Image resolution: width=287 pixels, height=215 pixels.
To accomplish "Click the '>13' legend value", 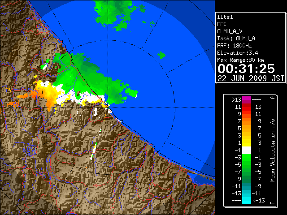I will point(237,100).
